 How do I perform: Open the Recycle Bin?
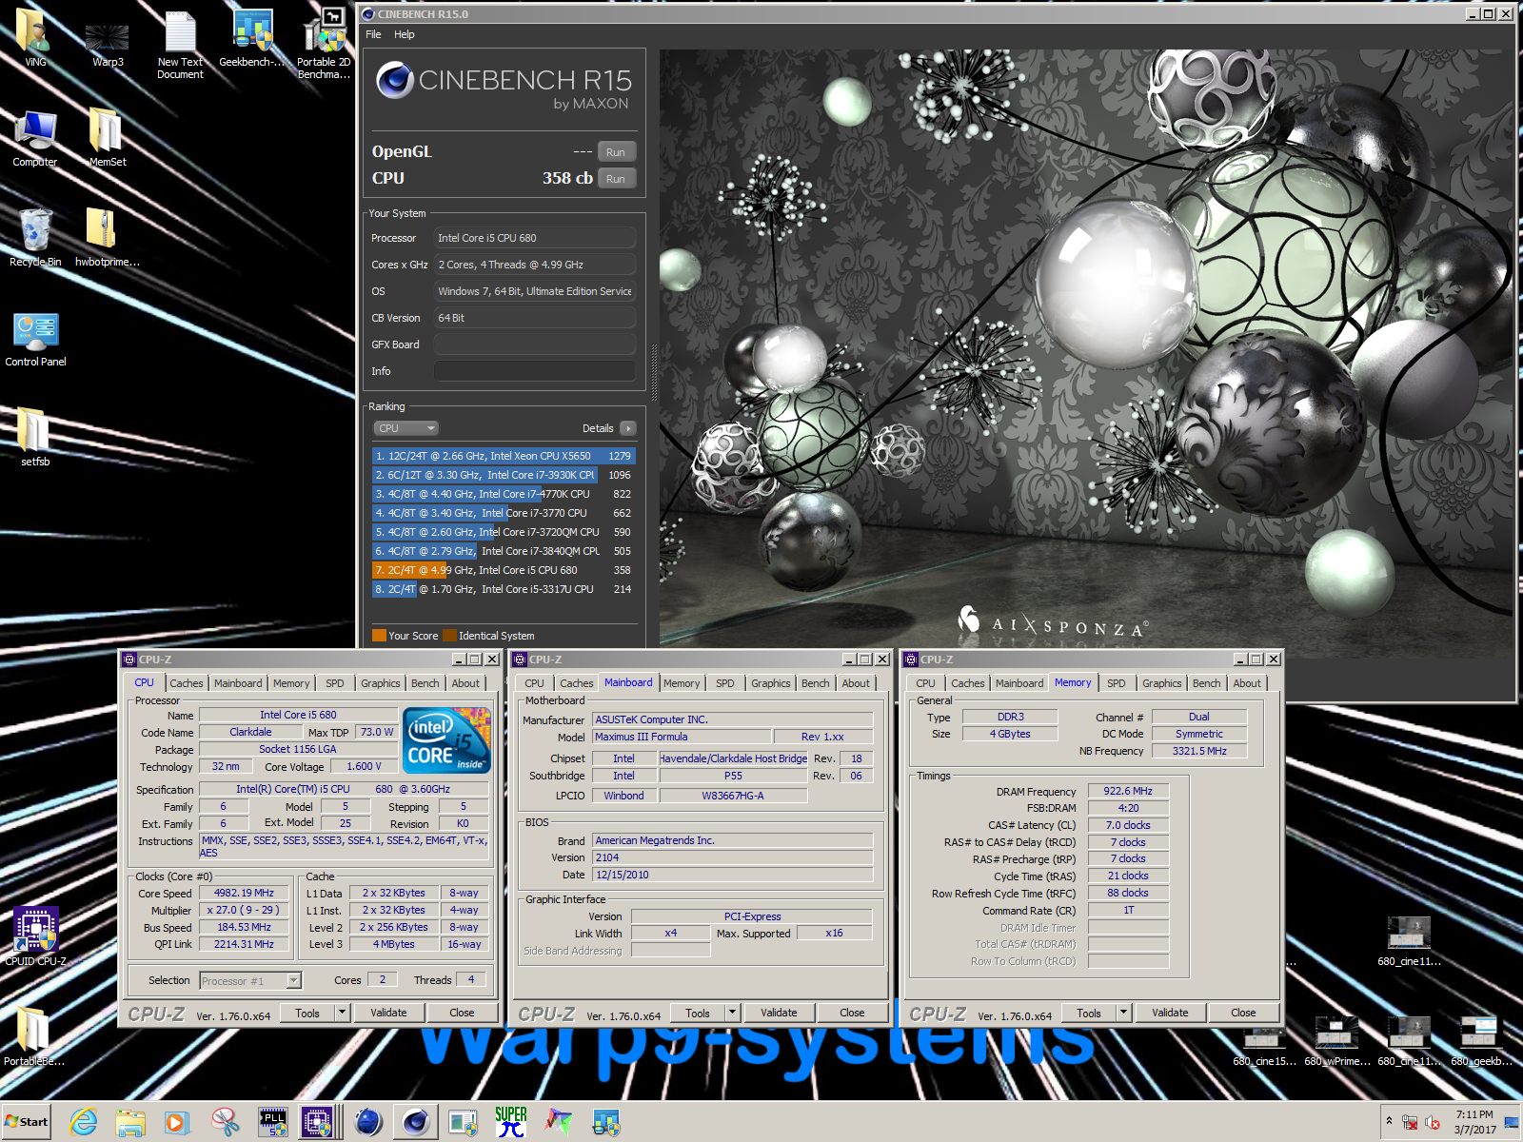[x=35, y=238]
